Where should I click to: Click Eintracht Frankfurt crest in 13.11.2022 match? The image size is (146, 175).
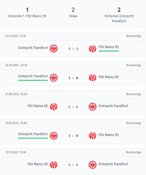tap(92, 165)
